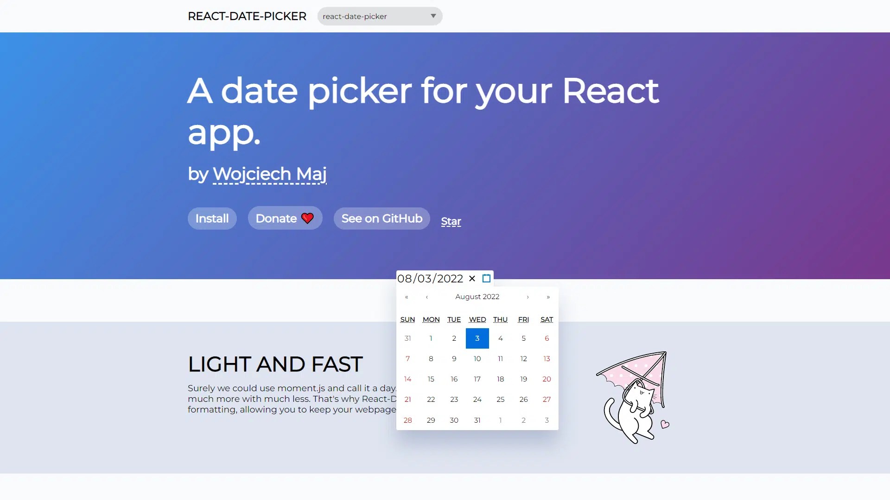Click the calendar toggle icon
The width and height of the screenshot is (890, 500).
[486, 278]
